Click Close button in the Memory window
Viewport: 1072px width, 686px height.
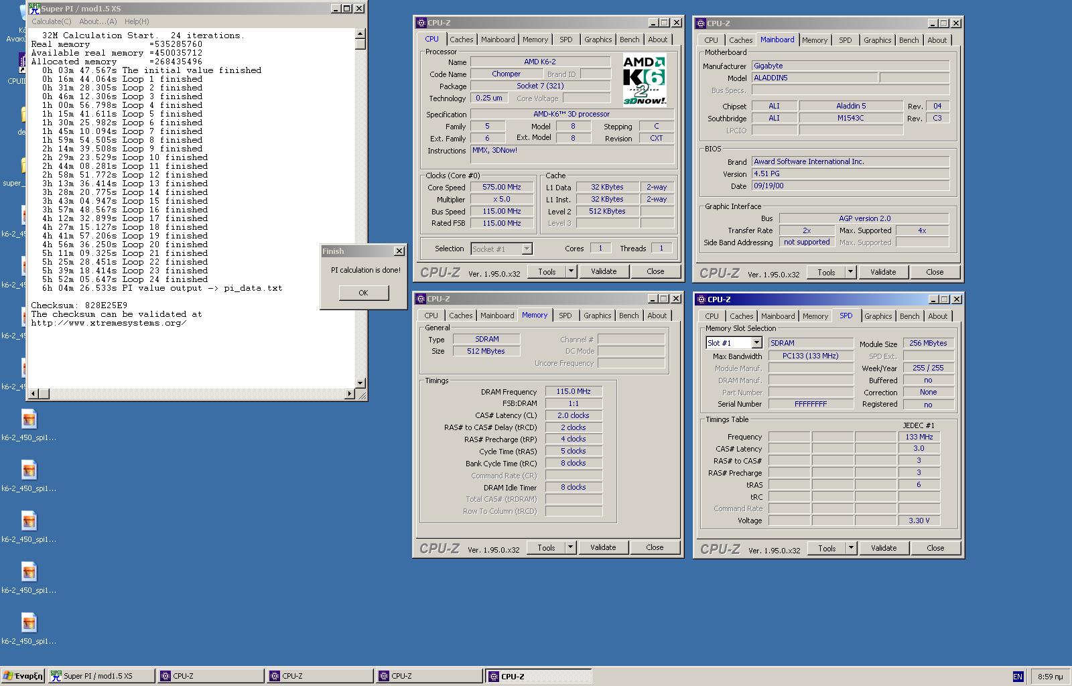coord(655,547)
